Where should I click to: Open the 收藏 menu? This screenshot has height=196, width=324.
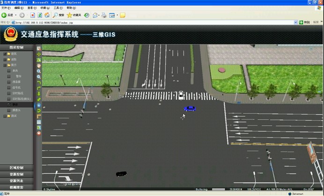(x=45, y=8)
